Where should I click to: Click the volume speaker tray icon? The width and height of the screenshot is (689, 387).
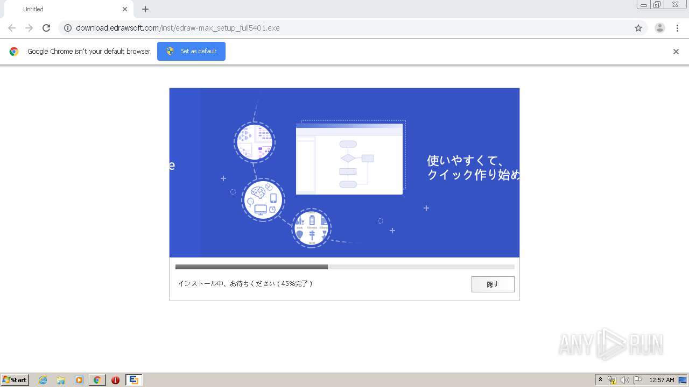625,380
